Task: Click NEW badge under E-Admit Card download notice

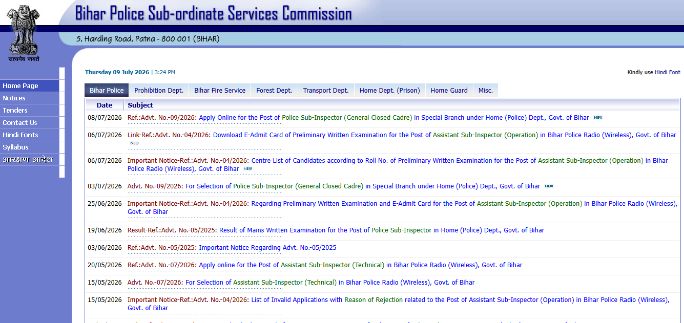Action: pos(134,143)
